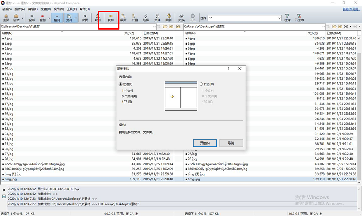Click the left folder path field
The width and height of the screenshot is (362, 216).
point(77,27)
